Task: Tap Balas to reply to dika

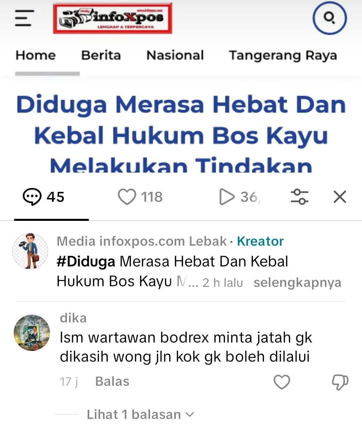Action: [112, 381]
